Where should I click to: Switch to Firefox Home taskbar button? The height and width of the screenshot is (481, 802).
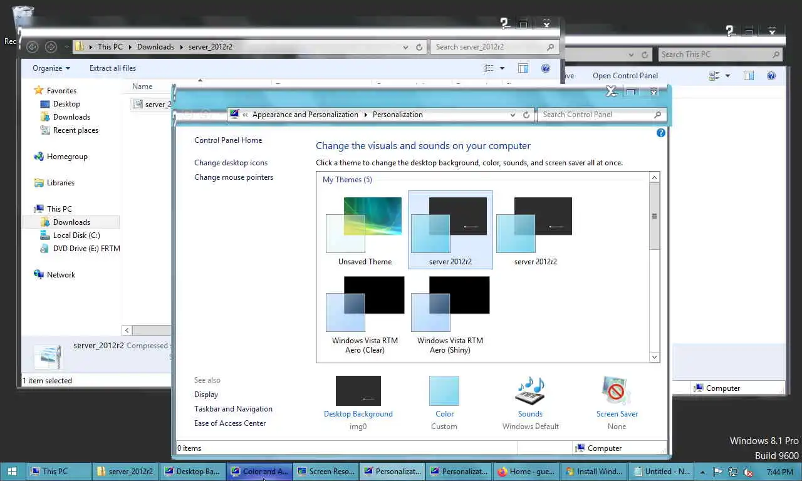(526, 472)
